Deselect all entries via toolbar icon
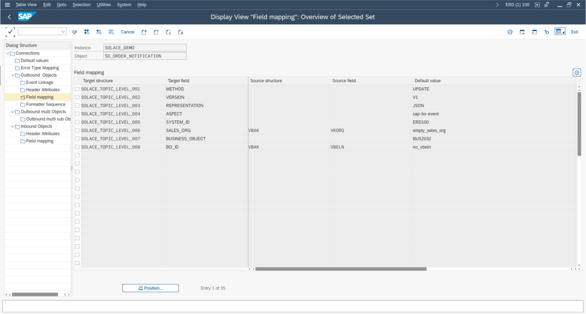This screenshot has height=314, width=586. [x=111, y=32]
